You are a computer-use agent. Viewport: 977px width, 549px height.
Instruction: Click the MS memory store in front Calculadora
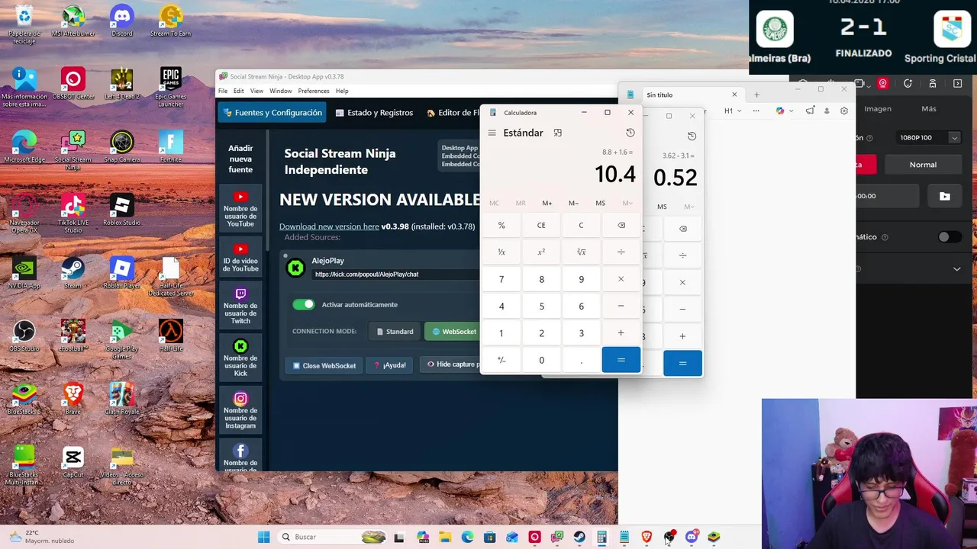(x=601, y=203)
